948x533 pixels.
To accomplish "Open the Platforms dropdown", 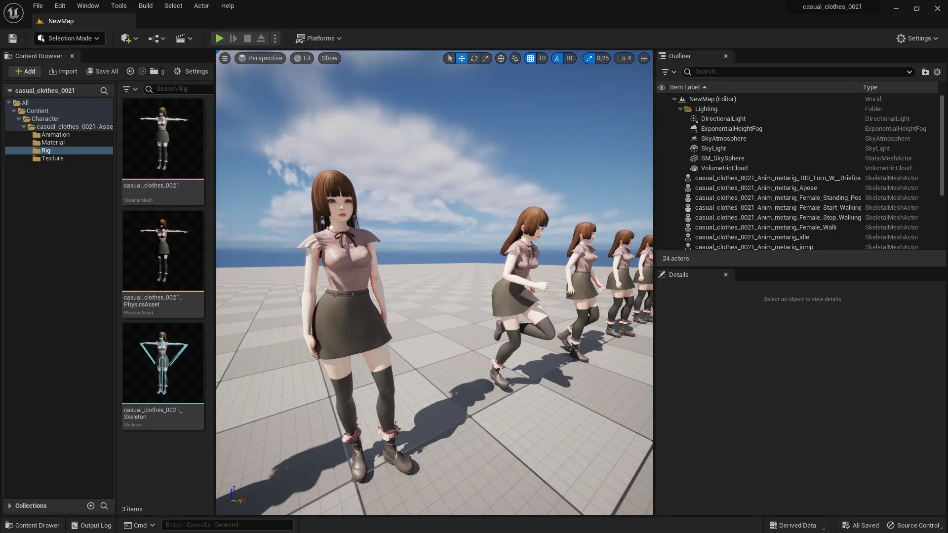I will click(318, 38).
